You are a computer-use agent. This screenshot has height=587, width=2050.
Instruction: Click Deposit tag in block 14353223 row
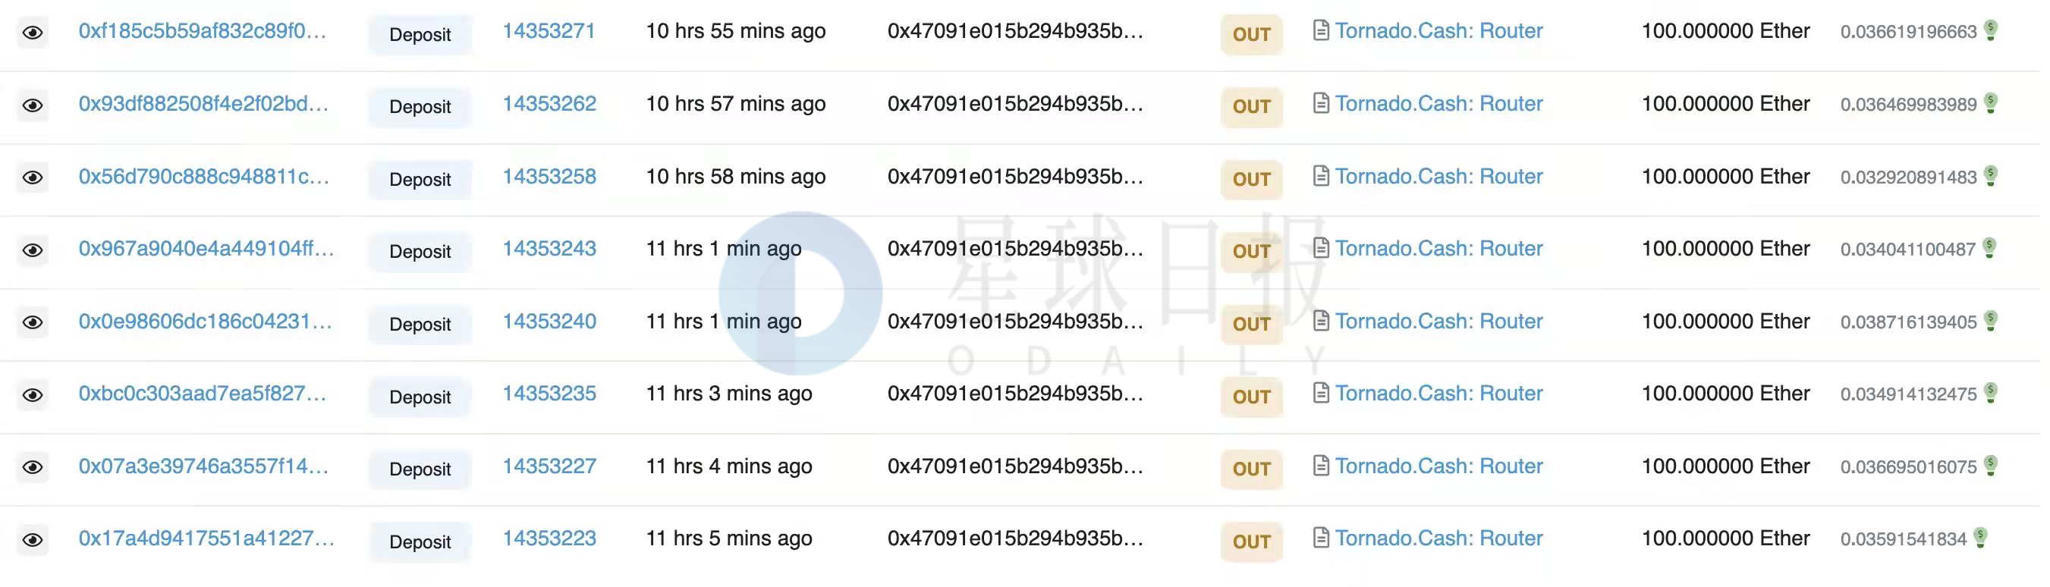click(x=420, y=541)
